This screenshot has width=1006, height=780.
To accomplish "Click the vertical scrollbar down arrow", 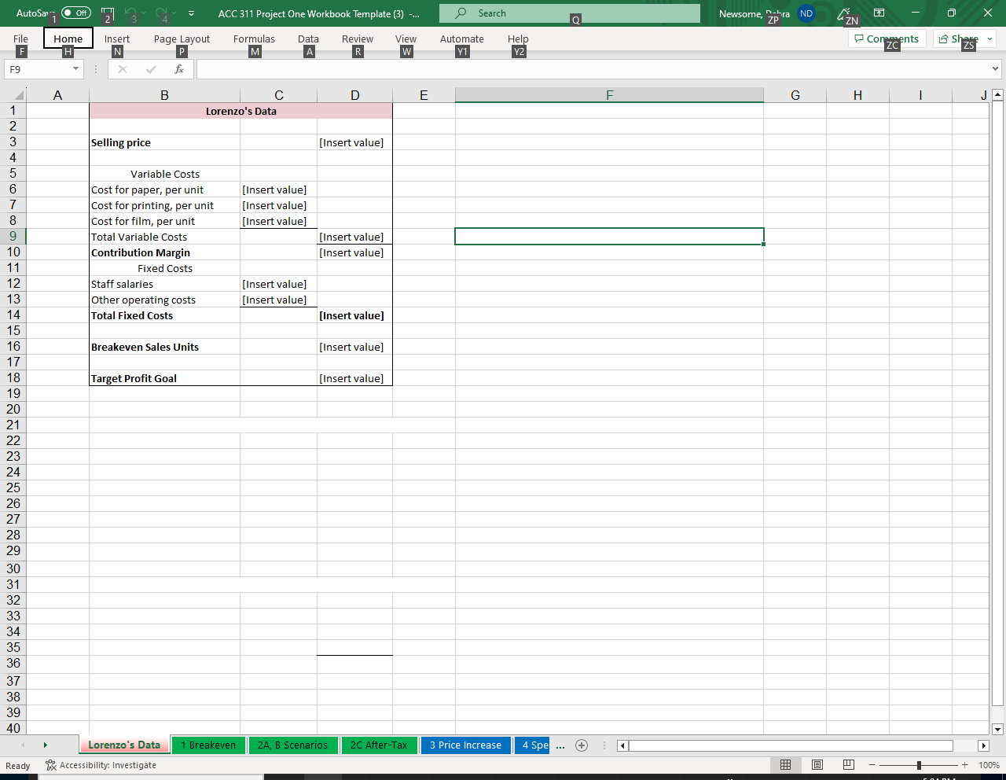I will [997, 729].
